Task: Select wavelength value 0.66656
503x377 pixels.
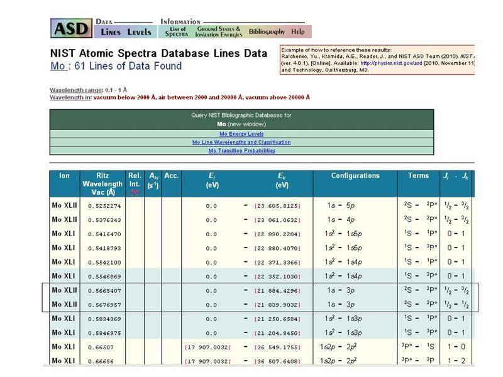Action: 101,361
